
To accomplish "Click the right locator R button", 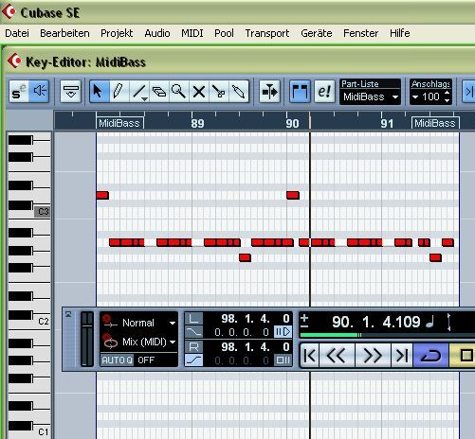I will point(193,347).
